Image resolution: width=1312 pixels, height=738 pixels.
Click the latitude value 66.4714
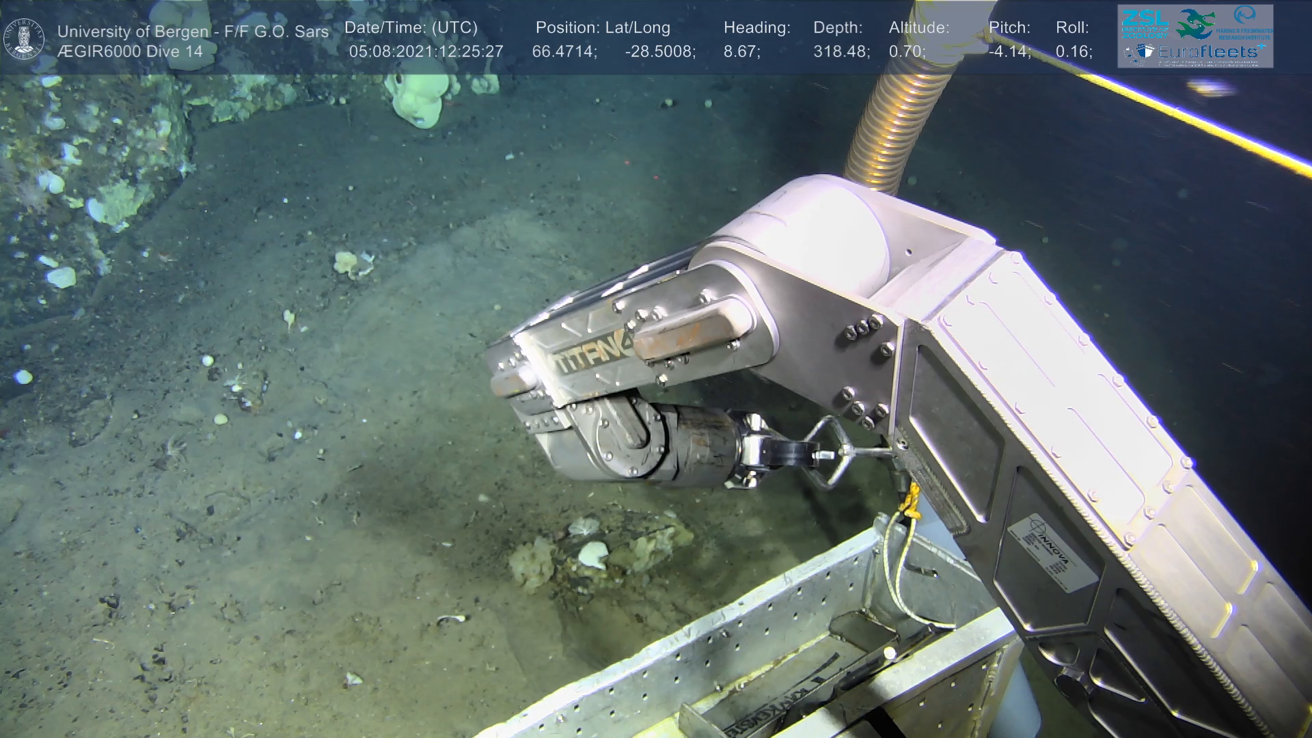click(x=564, y=51)
